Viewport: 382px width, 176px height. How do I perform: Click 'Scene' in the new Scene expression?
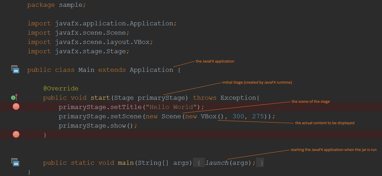(x=171, y=116)
